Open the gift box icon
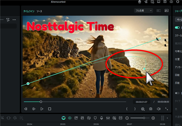The width and height of the screenshot is (182, 126). point(139,2)
